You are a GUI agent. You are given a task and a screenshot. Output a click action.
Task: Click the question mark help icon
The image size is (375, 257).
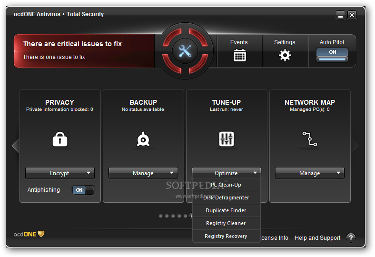point(351,237)
